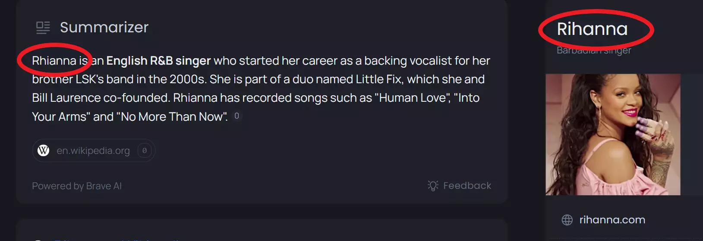Visit the rihanna.com website link
The height and width of the screenshot is (241, 703).
point(612,220)
